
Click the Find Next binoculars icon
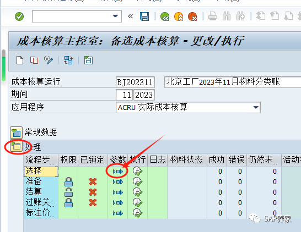[x=240, y=16]
